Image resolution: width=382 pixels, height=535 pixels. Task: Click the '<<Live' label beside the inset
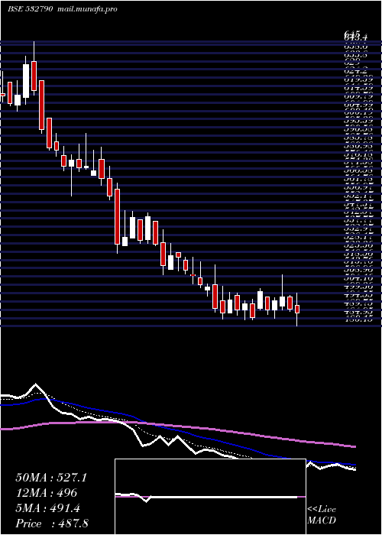click(322, 510)
